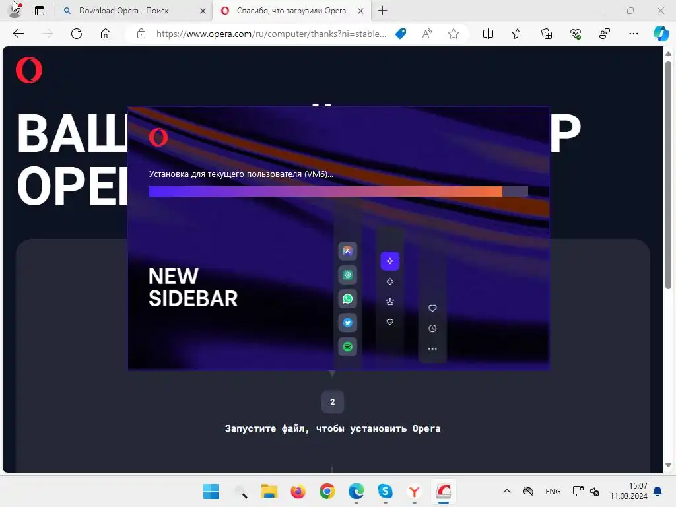Launch Copilot sidebar

661,34
